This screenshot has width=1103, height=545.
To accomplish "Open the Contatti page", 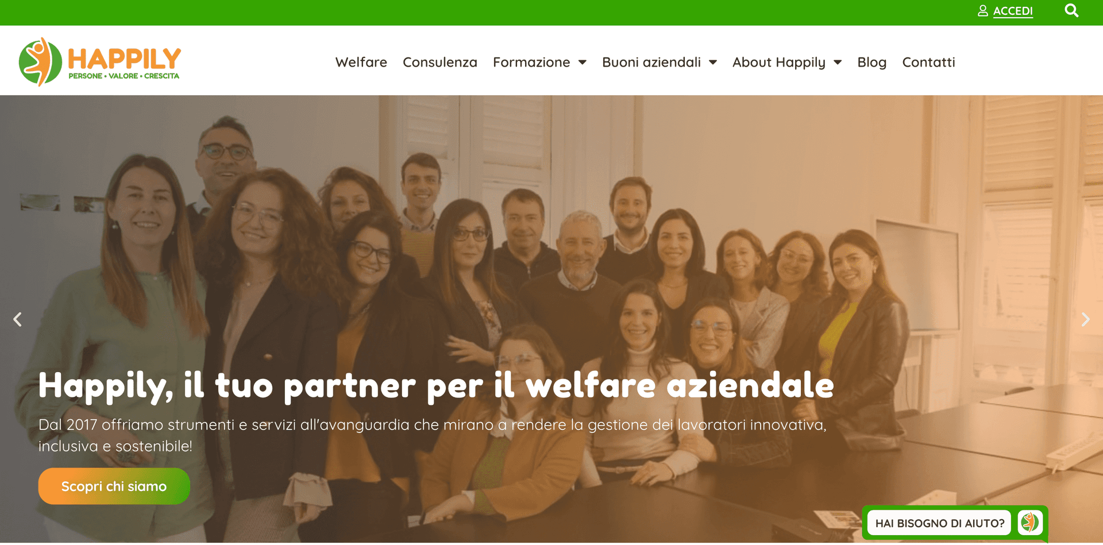I will [x=929, y=62].
